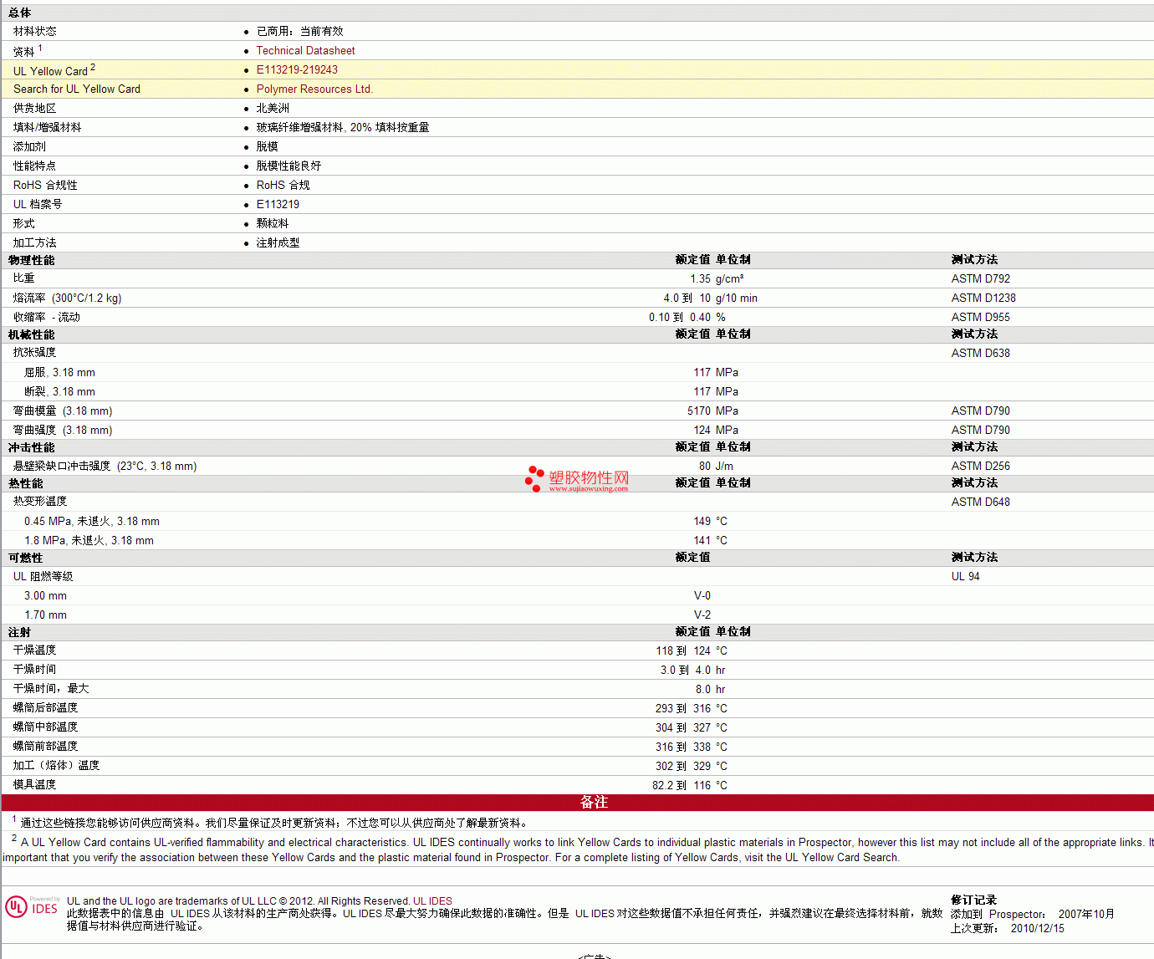Select the 北美洲 value
The image size is (1154, 959).
tap(273, 109)
